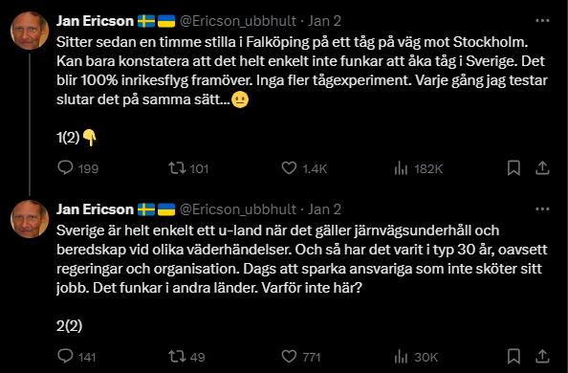
Task: View analytics for the 30K views tweet
Action: coord(416,357)
